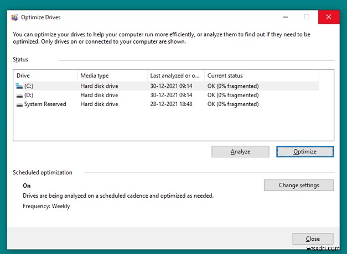This screenshot has width=347, height=254.
Task: Click the Analyze button
Action: pos(240,151)
